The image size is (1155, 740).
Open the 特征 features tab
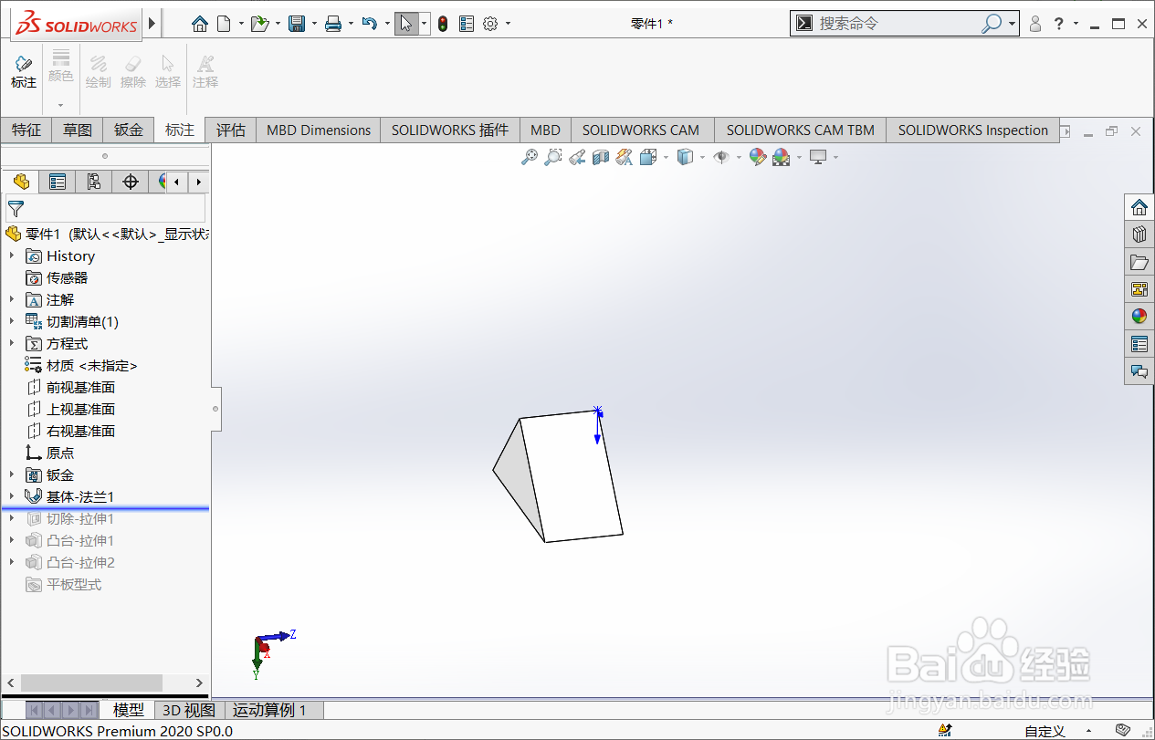point(26,130)
